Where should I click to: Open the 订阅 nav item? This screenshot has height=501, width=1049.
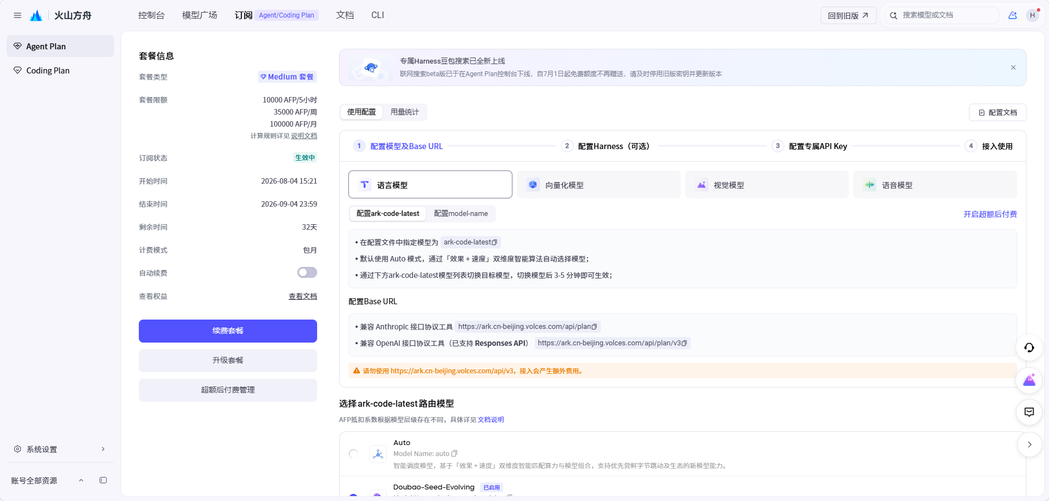[243, 15]
